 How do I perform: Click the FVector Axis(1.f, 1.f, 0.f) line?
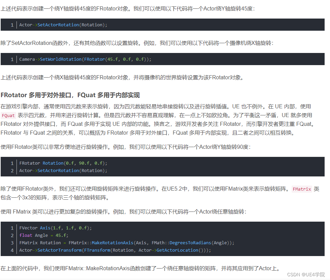[56, 228]
